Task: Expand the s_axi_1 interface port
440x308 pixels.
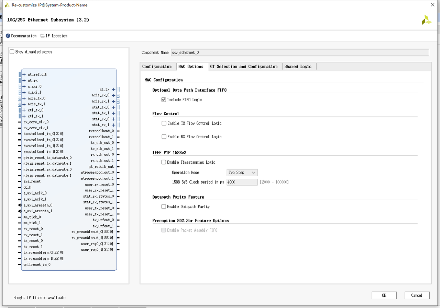Action: coord(24,92)
